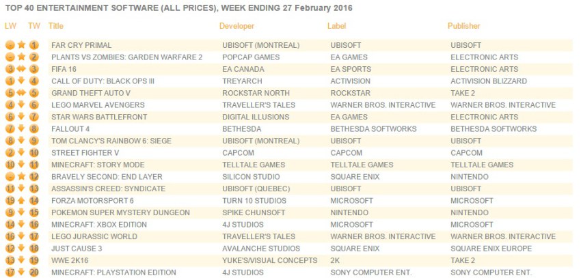Image resolution: width=581 pixels, height=278 pixels.
Task: Click the new-entry star beside Far Cry Primal
Action: point(21,45)
